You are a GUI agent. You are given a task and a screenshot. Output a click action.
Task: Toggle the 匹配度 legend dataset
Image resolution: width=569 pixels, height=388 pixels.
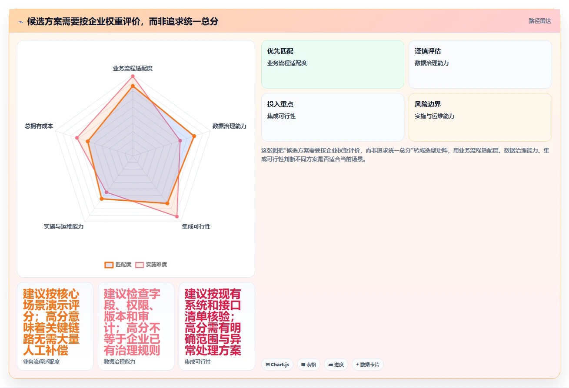(118, 265)
